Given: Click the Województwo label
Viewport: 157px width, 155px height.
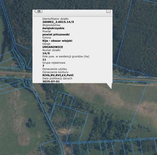Looking at the screenshot, I should 51,25.
